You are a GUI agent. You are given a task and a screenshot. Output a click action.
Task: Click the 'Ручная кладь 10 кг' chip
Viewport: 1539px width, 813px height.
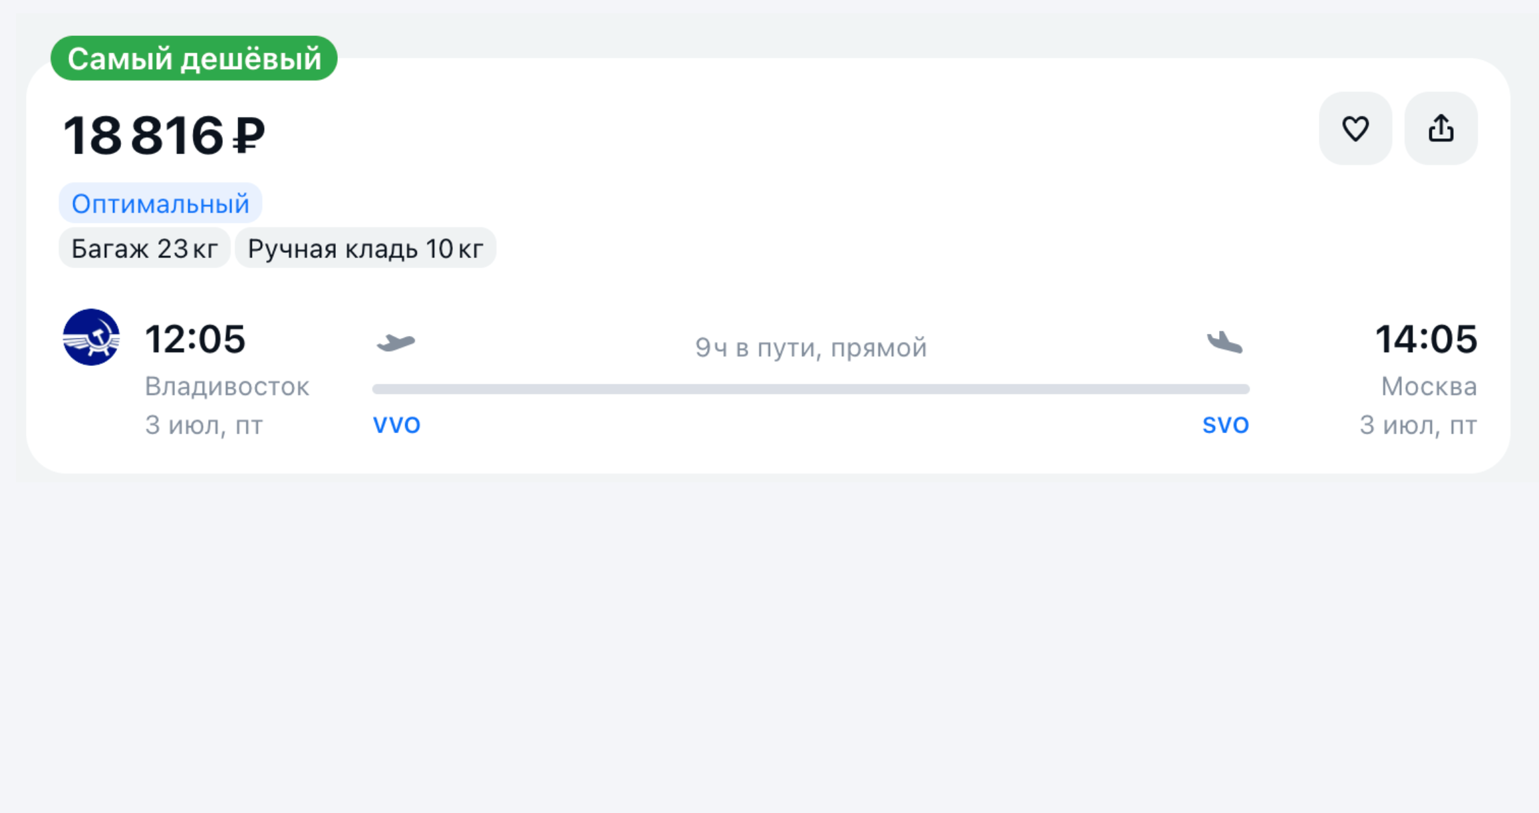point(365,248)
